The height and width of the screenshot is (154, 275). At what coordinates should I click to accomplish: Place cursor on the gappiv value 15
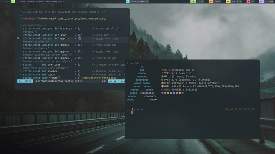pos(79,45)
